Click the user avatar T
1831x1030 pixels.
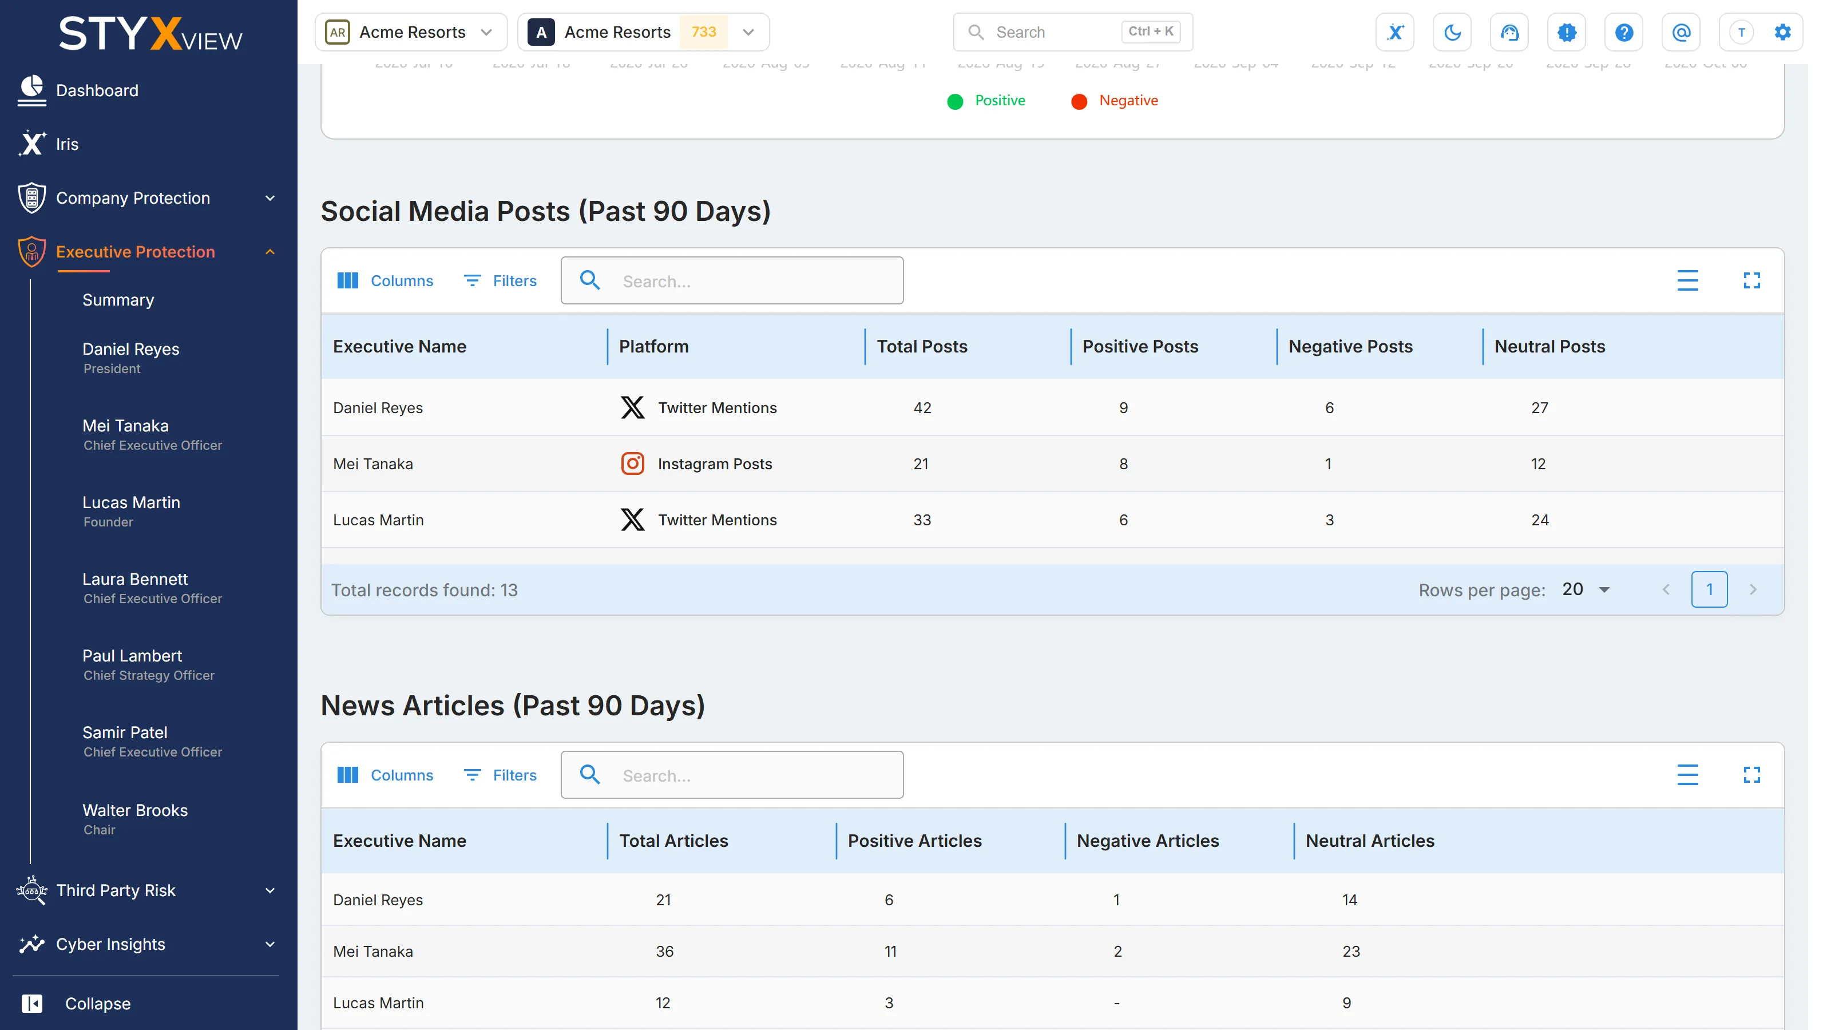coord(1741,32)
